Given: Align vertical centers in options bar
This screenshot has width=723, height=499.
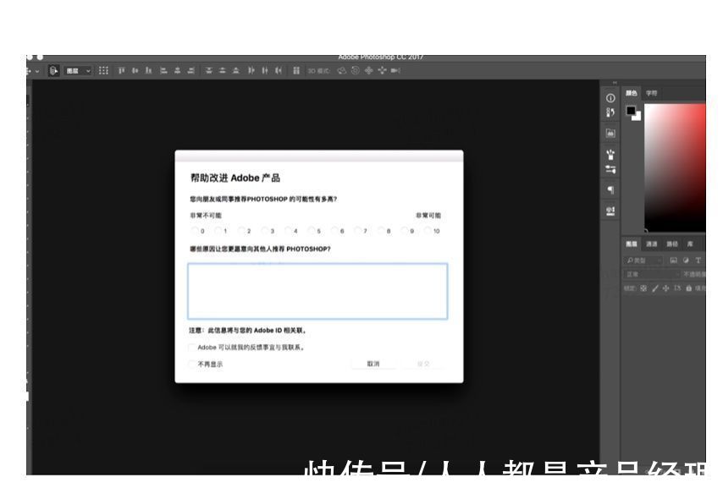Looking at the screenshot, I should [x=135, y=70].
